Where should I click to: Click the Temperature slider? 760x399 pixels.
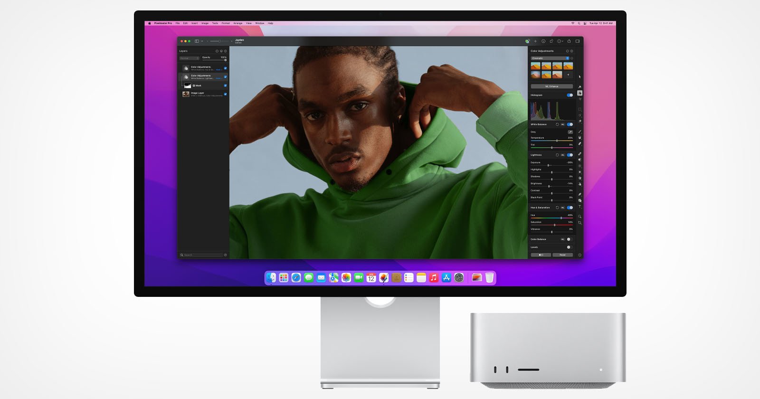[x=551, y=141]
